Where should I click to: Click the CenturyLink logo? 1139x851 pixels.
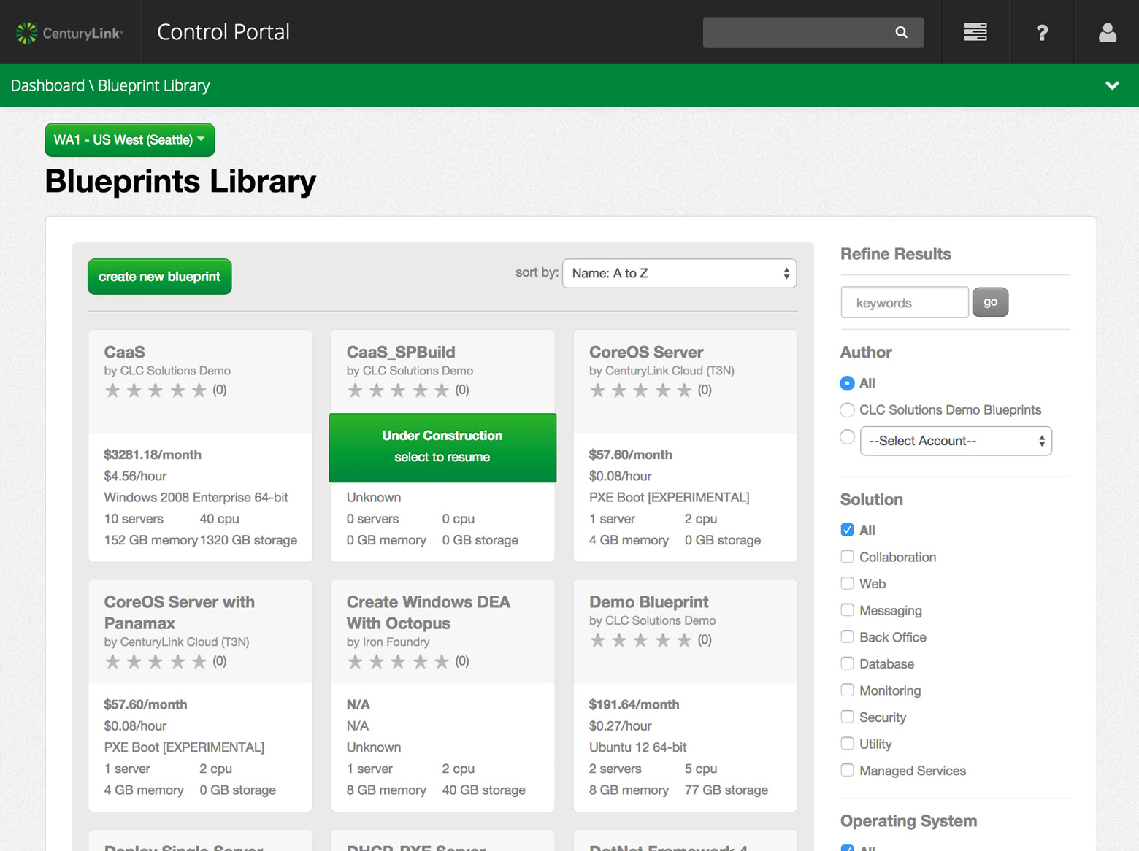pos(69,32)
